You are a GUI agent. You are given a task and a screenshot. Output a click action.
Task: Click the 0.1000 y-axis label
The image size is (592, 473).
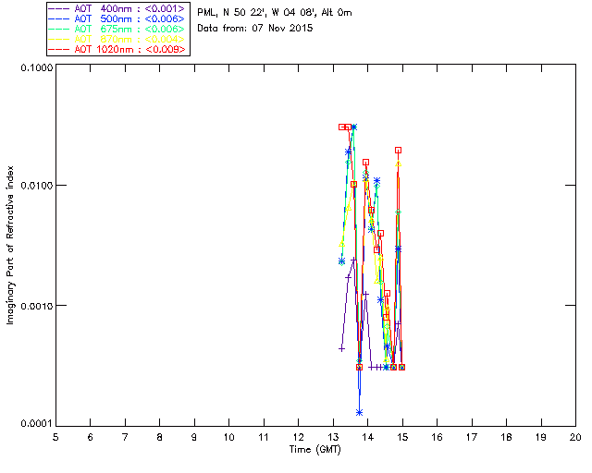(36, 67)
